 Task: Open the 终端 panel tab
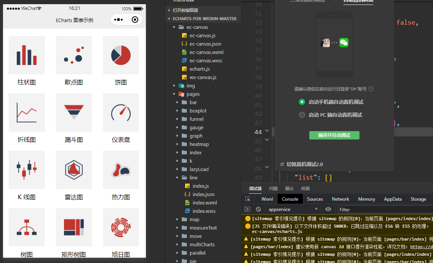click(x=305, y=189)
